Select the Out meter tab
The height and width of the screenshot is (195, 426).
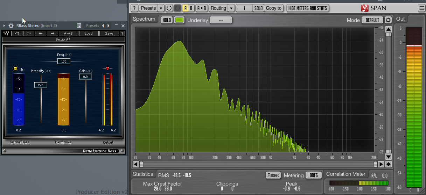coord(401,19)
